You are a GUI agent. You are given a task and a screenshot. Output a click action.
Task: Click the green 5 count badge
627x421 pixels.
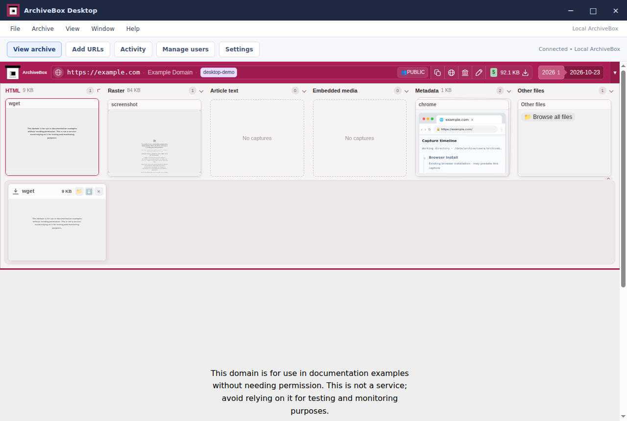point(494,72)
